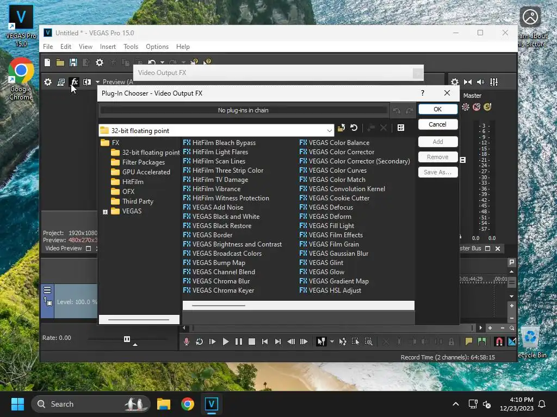Open the View menu
This screenshot has height=417, width=557.
coord(85,47)
